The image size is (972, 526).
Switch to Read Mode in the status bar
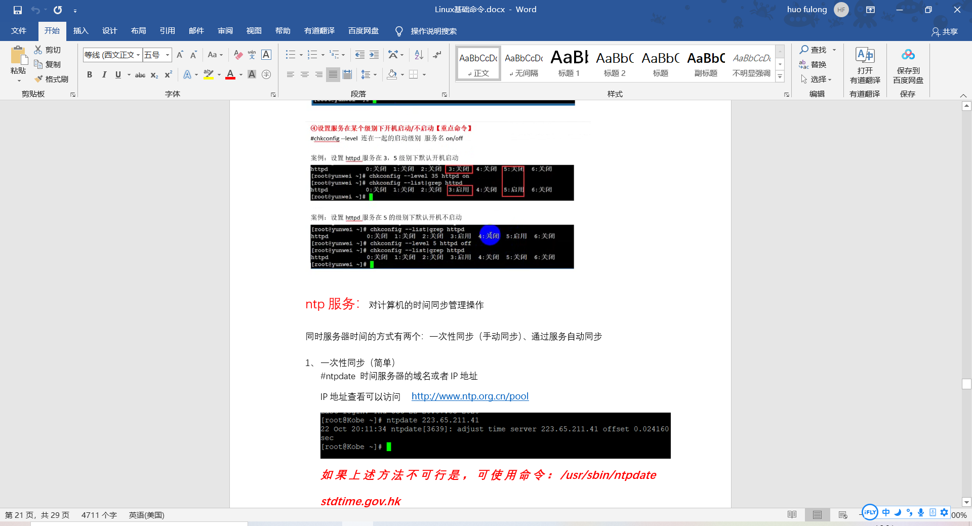[791, 514]
